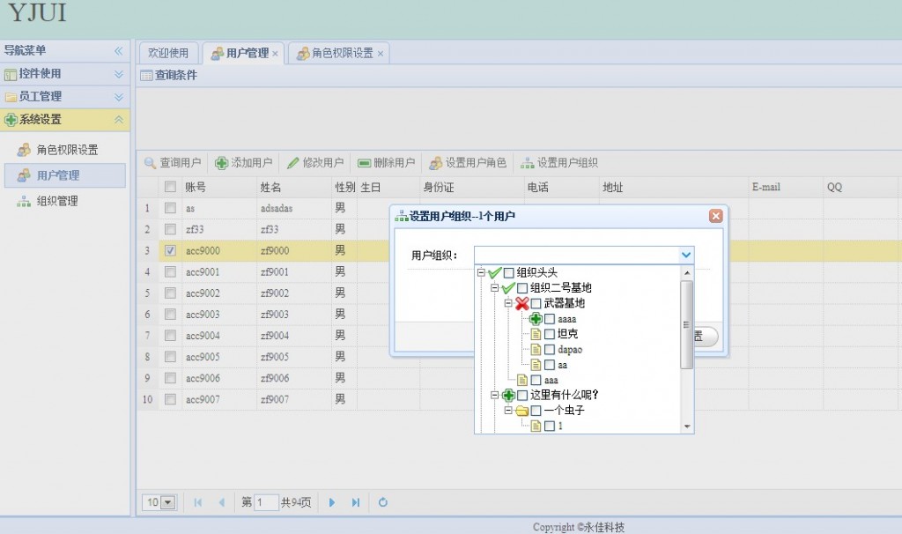902x534 pixels.
Task: Tick the 坦克 organization checkbox
Action: tap(550, 334)
